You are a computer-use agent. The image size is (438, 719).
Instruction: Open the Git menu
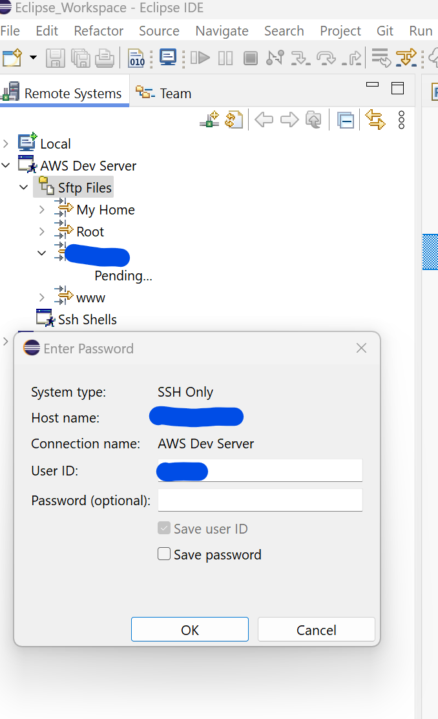[385, 31]
